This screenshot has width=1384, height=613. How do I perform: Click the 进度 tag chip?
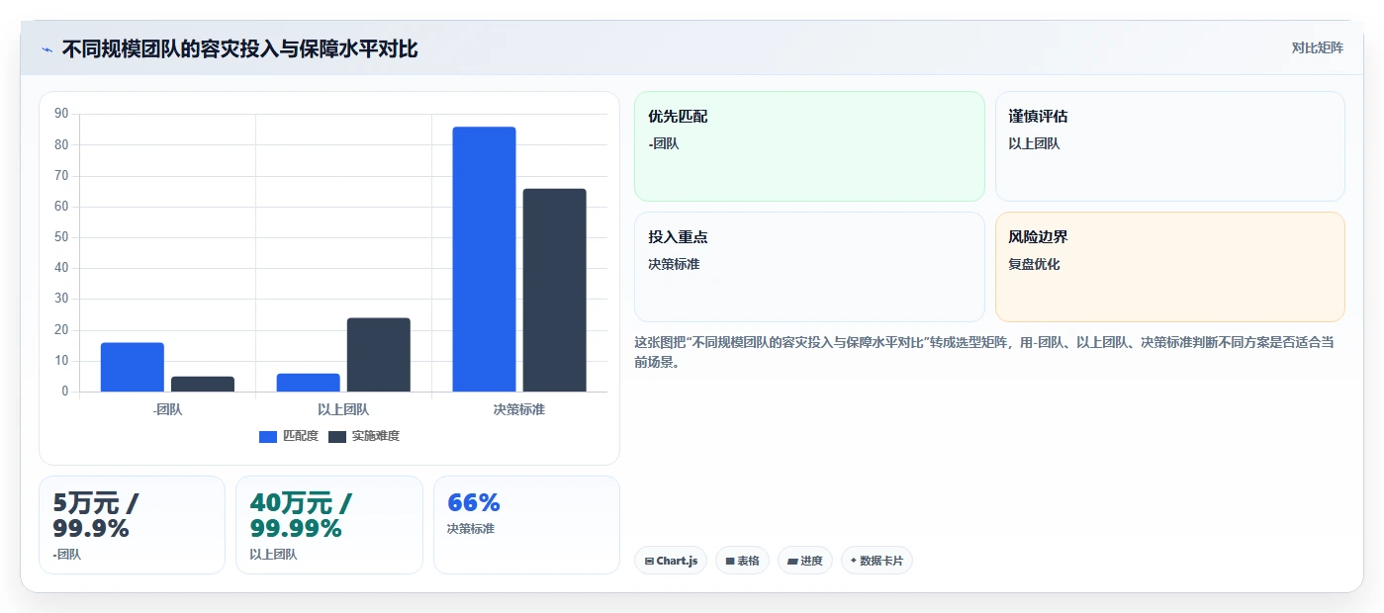pyautogui.click(x=805, y=561)
